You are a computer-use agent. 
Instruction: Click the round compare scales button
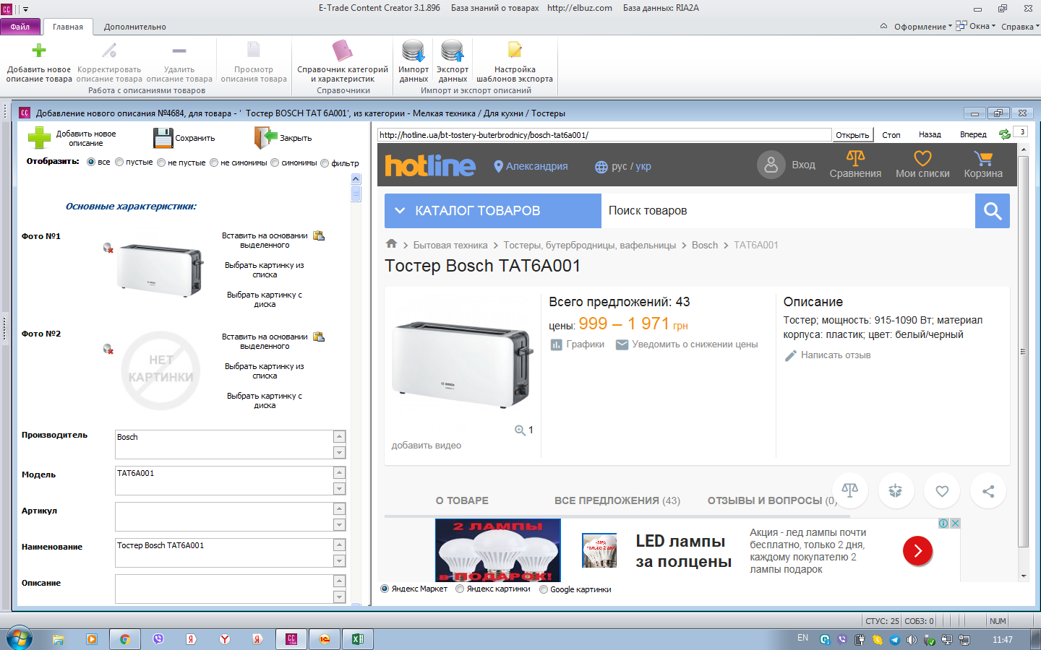click(850, 490)
